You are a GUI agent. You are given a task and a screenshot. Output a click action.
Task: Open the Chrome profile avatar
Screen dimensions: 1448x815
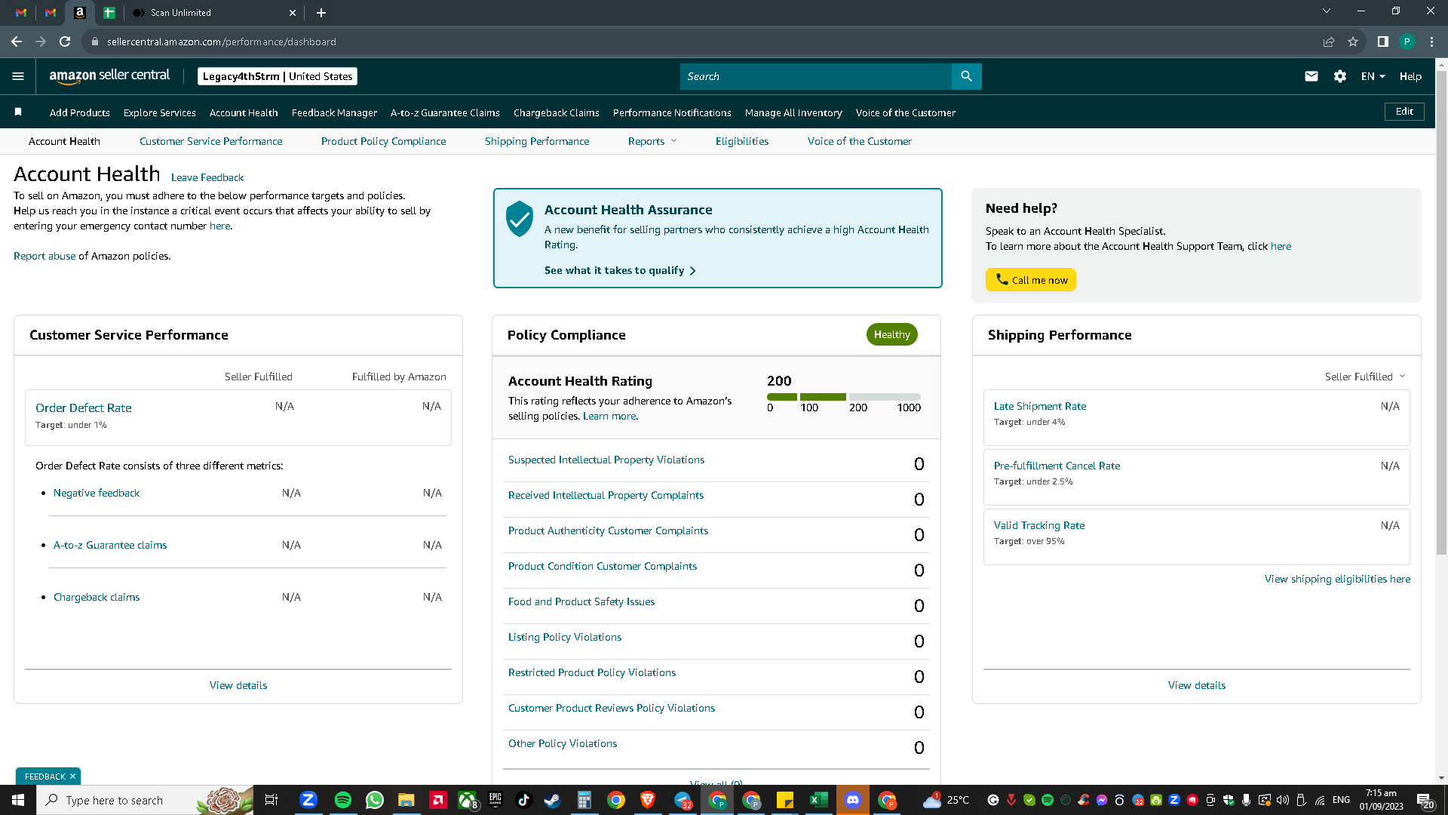1407,42
